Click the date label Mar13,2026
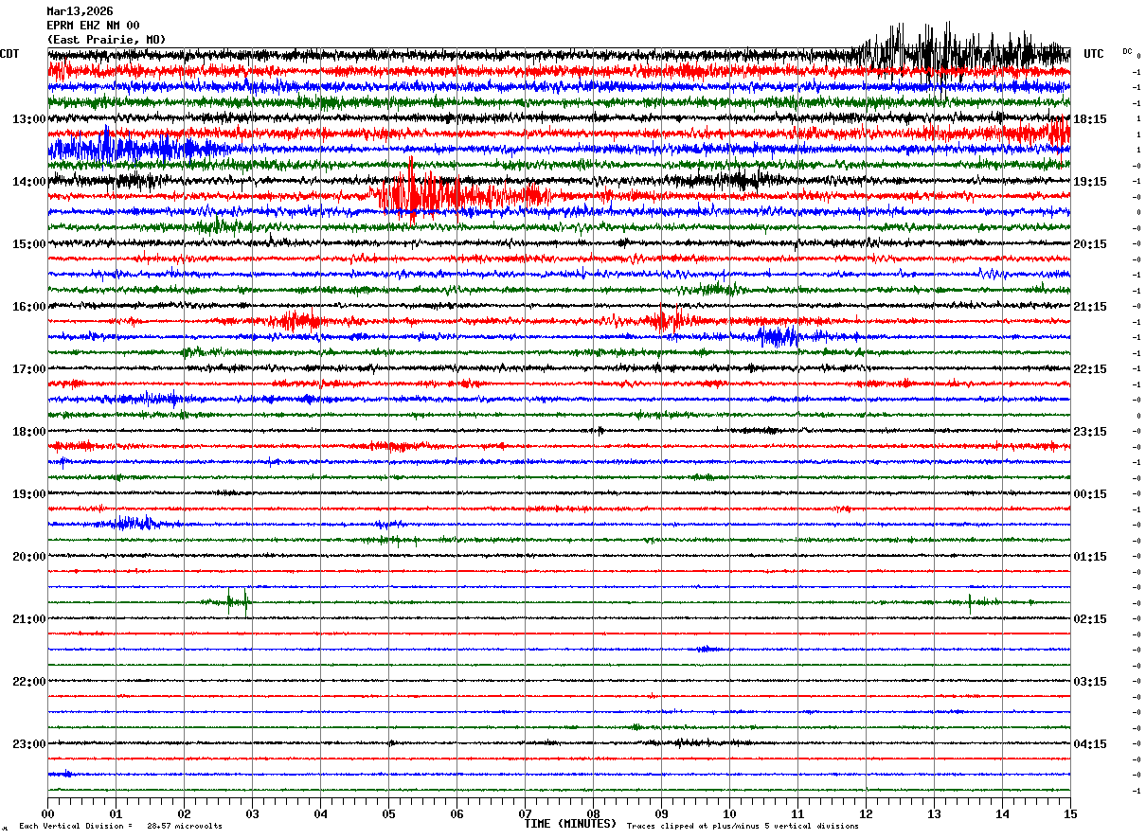 80,11
